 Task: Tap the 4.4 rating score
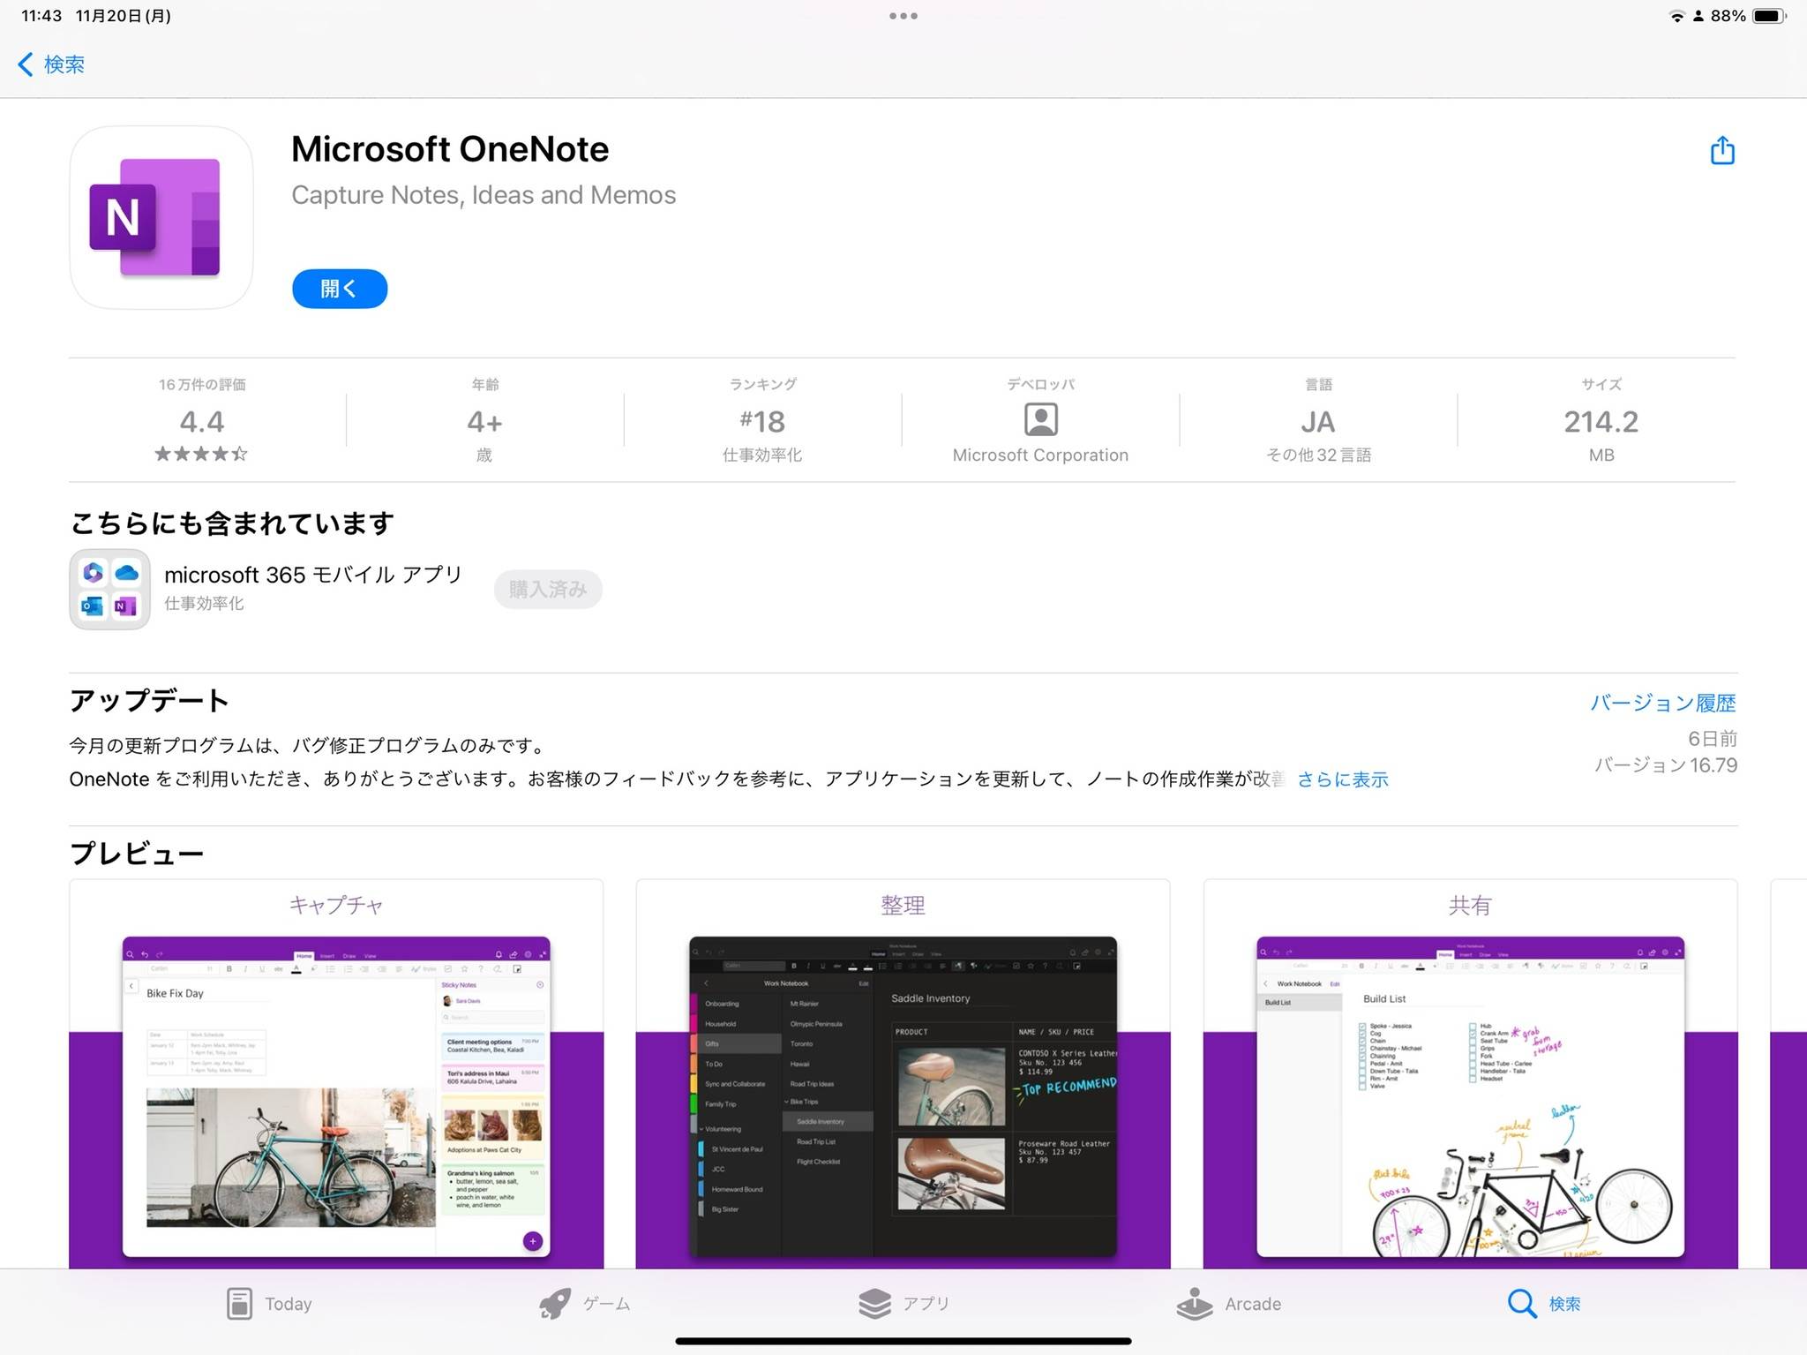202,422
